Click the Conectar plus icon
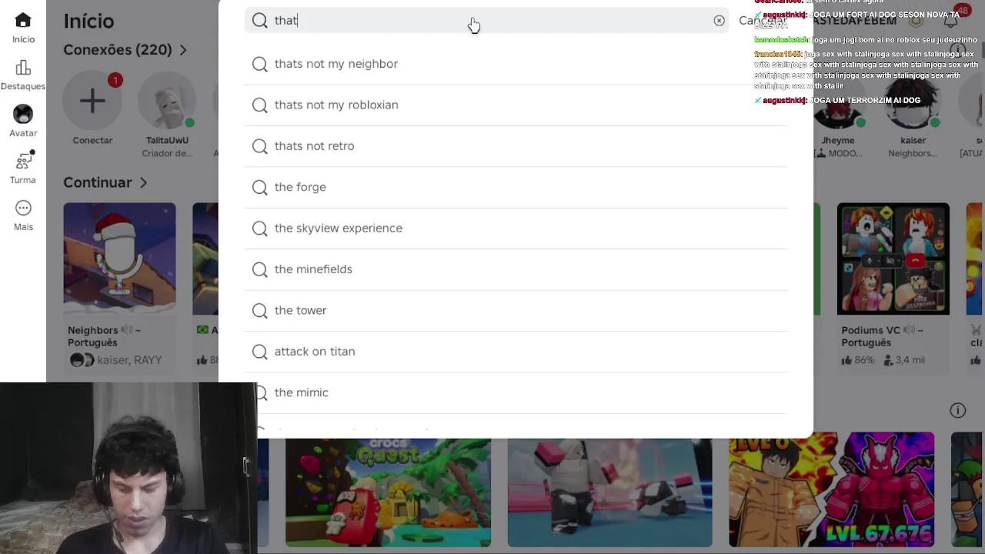 92,101
